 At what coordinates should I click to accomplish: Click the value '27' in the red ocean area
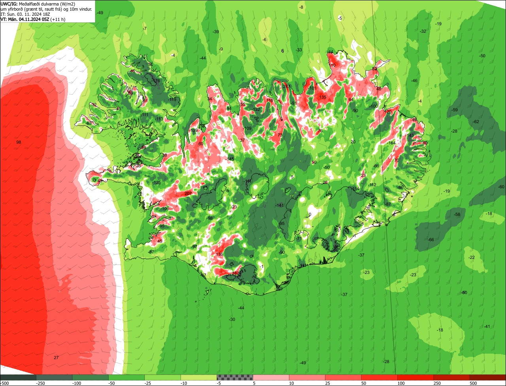click(x=56, y=358)
